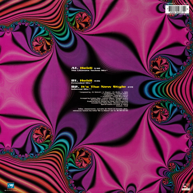193x193 pixels.
Task: Click the 'Infos, classements, extraits de titres' line
Action: click(103, 109)
